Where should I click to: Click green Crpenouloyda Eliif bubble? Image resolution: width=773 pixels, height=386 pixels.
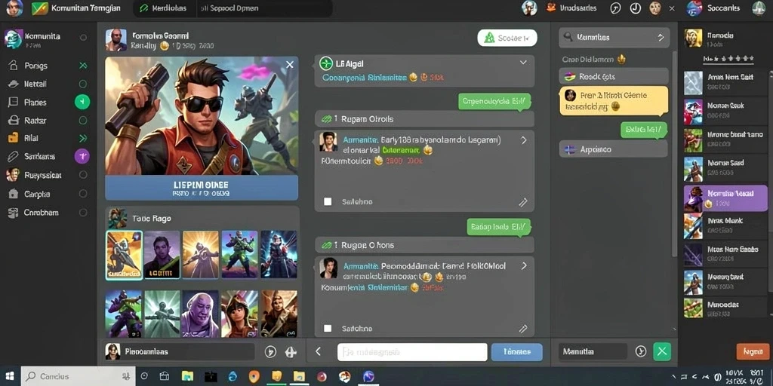pos(494,102)
